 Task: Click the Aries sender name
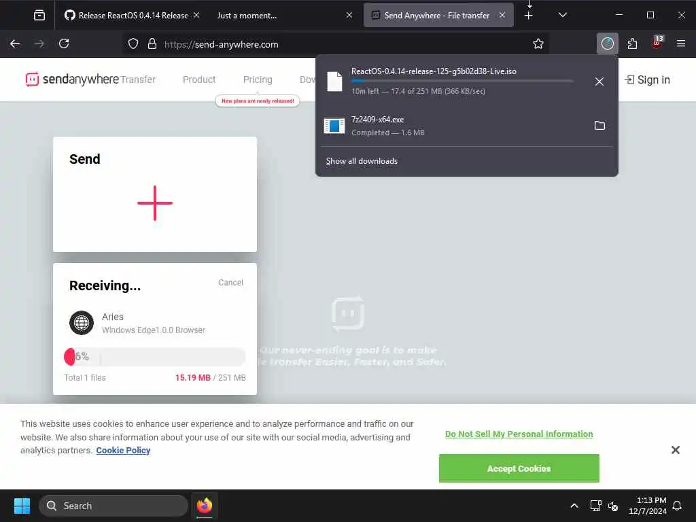pyautogui.click(x=113, y=317)
